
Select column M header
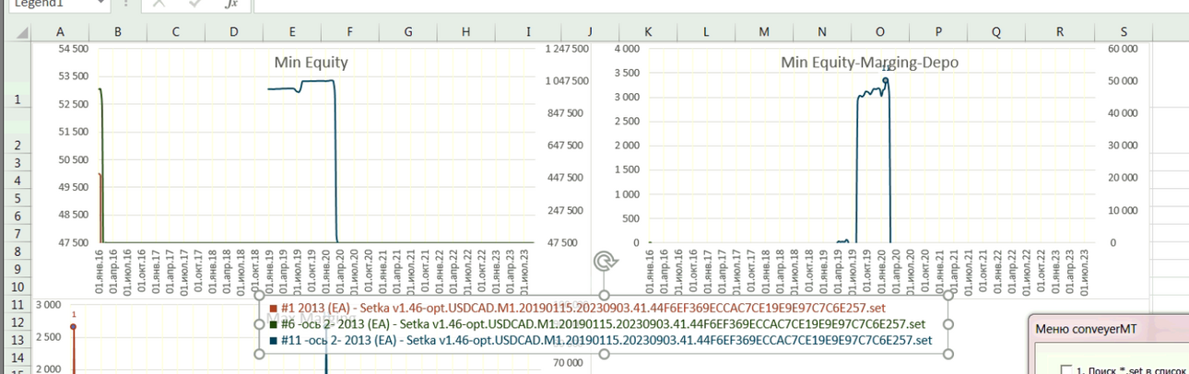[x=764, y=32]
